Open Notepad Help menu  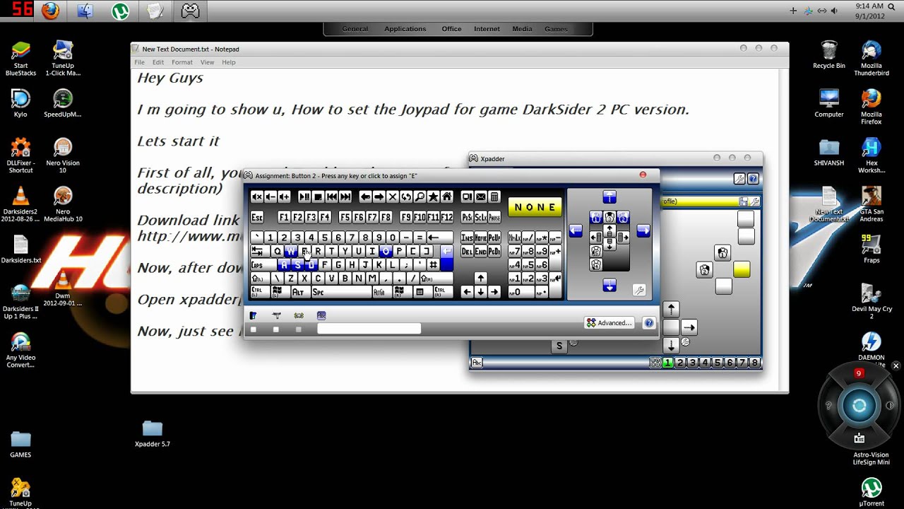click(x=229, y=62)
